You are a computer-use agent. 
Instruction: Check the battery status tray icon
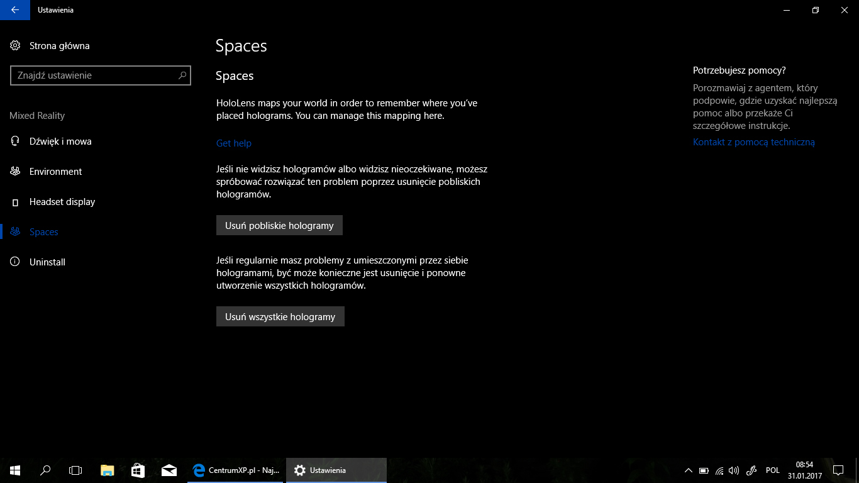[704, 470]
